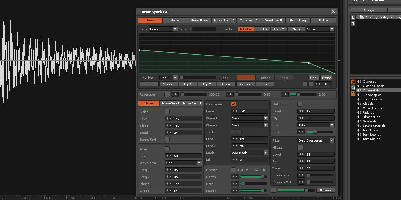Click the magnifier search icon in file browser
This screenshot has height=200, width=401.
point(353,88)
